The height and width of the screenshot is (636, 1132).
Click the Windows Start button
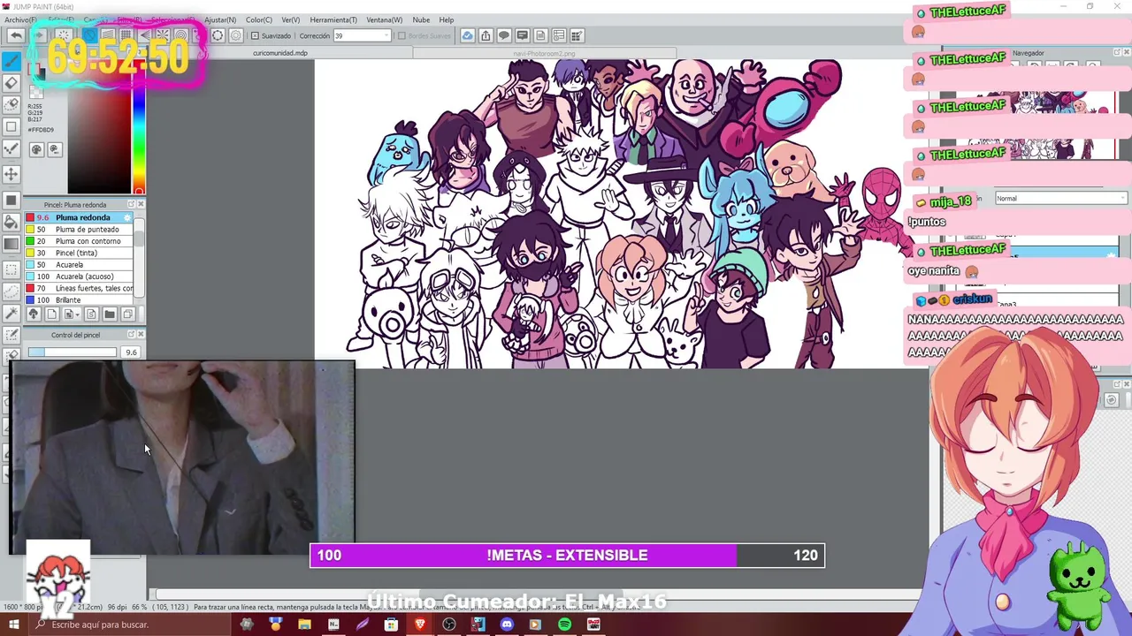click(x=13, y=625)
